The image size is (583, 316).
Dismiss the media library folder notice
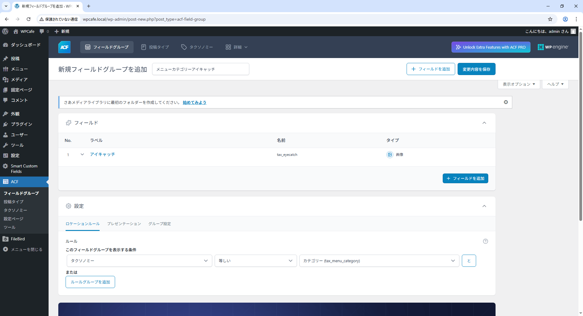(506, 102)
